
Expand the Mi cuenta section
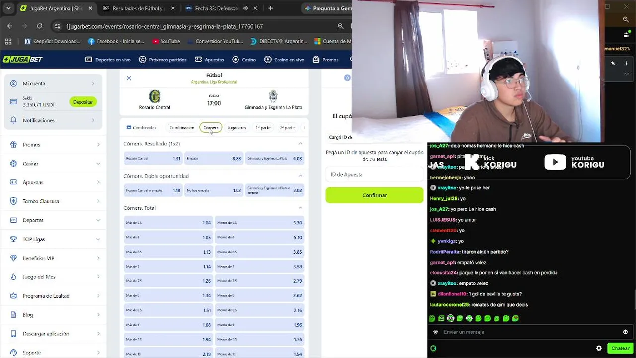pos(53,83)
